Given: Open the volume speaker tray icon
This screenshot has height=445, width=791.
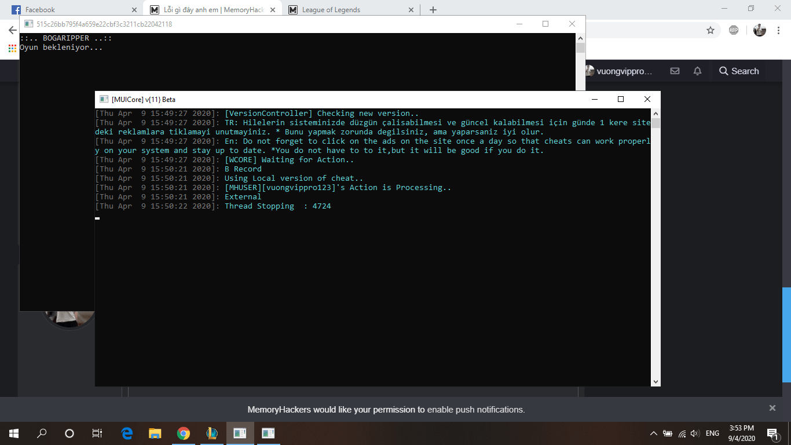Looking at the screenshot, I should (695, 433).
